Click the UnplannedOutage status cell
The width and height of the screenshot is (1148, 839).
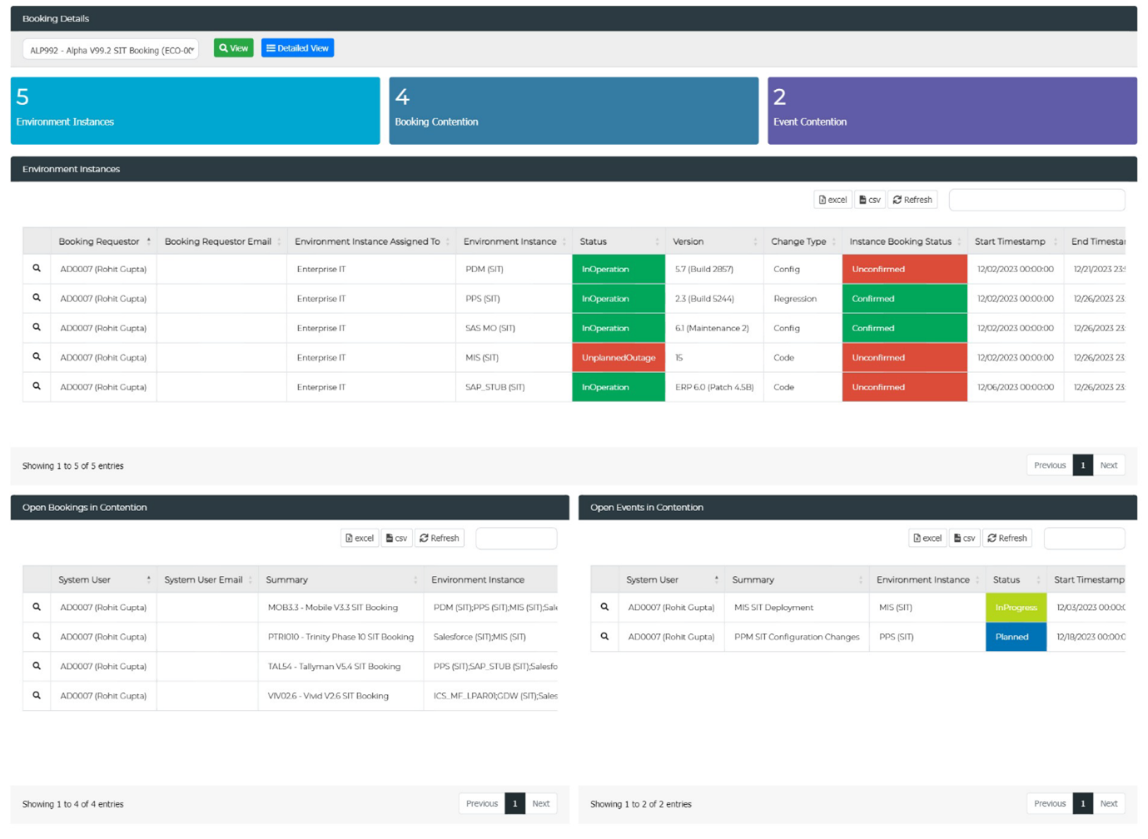(x=619, y=357)
